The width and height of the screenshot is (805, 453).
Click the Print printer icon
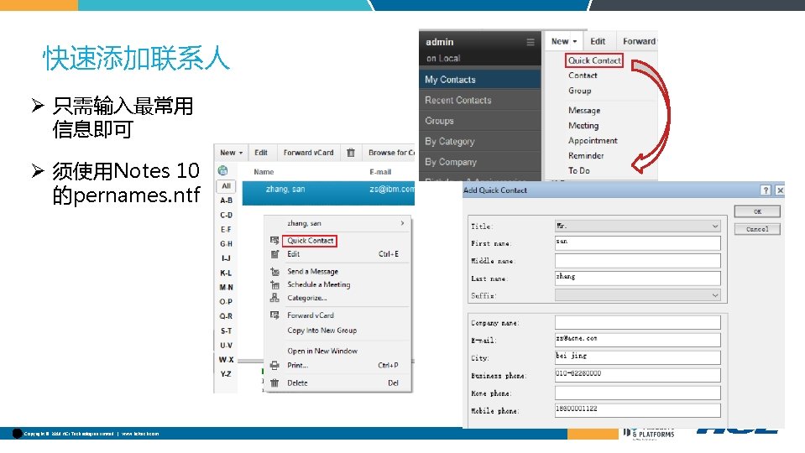point(274,365)
